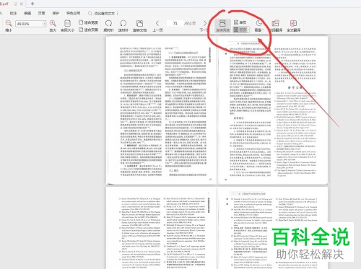Image resolution: width=361 pixels, height=269 pixels.
Task: Rotate page counterclockwise with 逆时针
Action: [123, 26]
